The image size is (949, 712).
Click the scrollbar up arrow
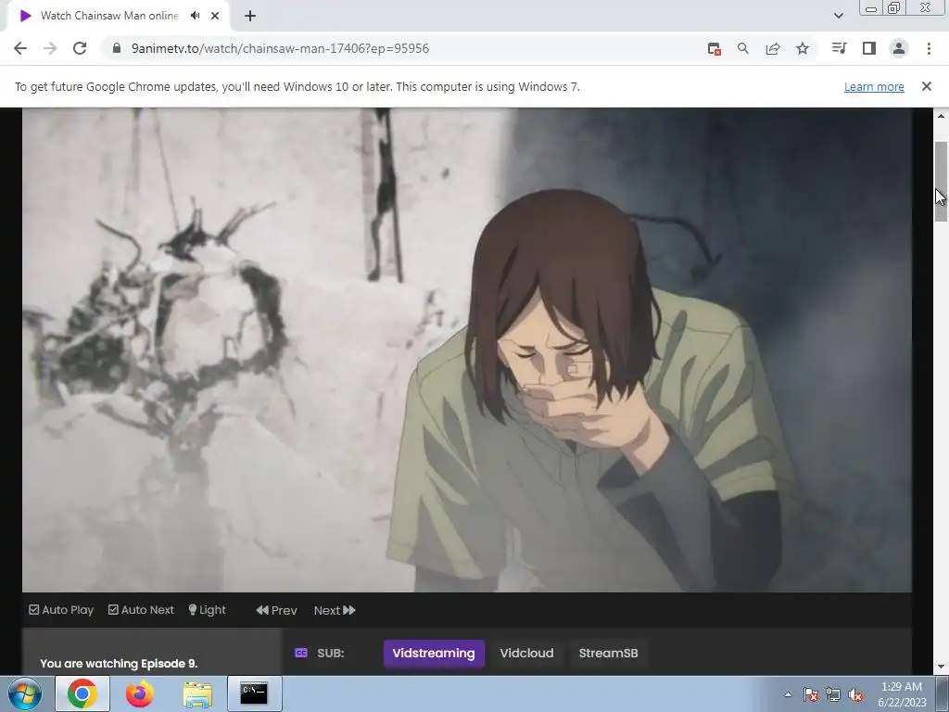[941, 115]
